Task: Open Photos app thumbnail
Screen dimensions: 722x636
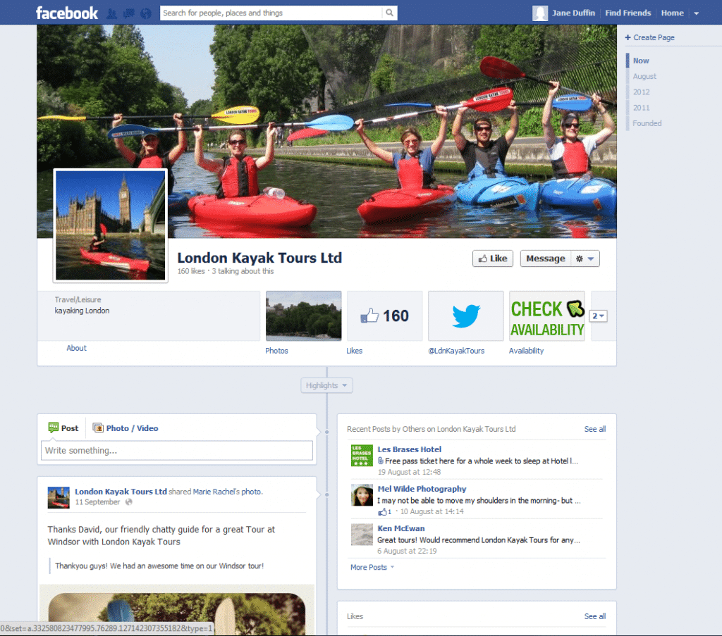Action: (x=303, y=316)
